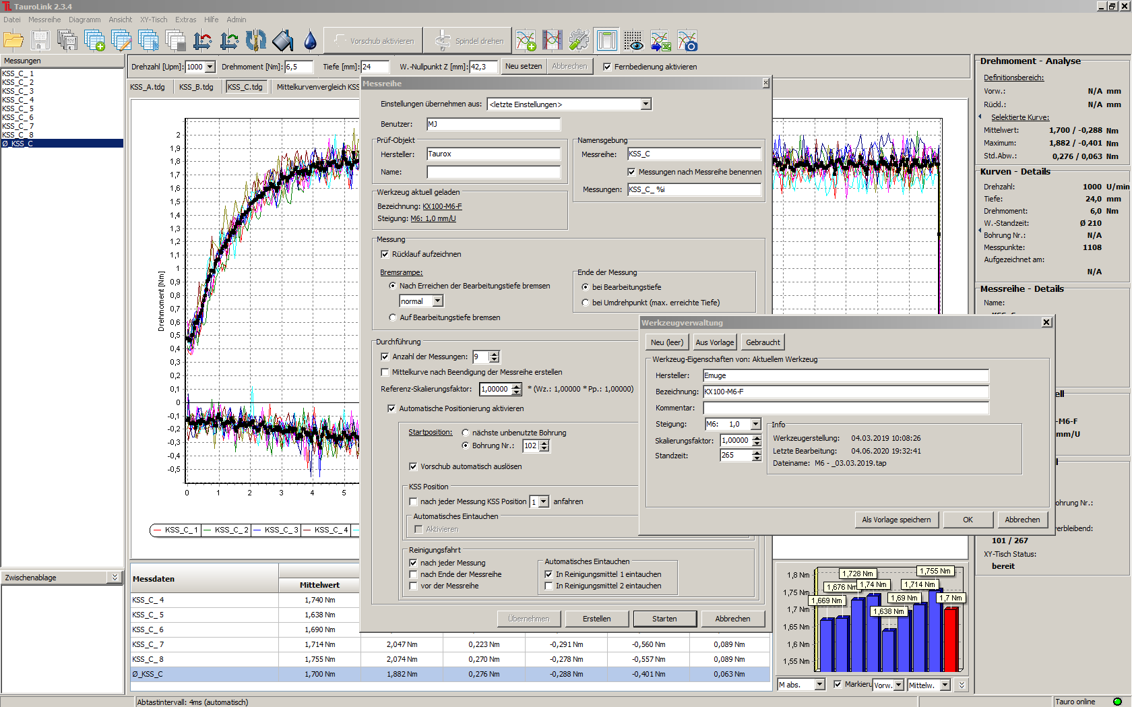Click new measurement series icon with plus

pyautogui.click(x=94, y=40)
